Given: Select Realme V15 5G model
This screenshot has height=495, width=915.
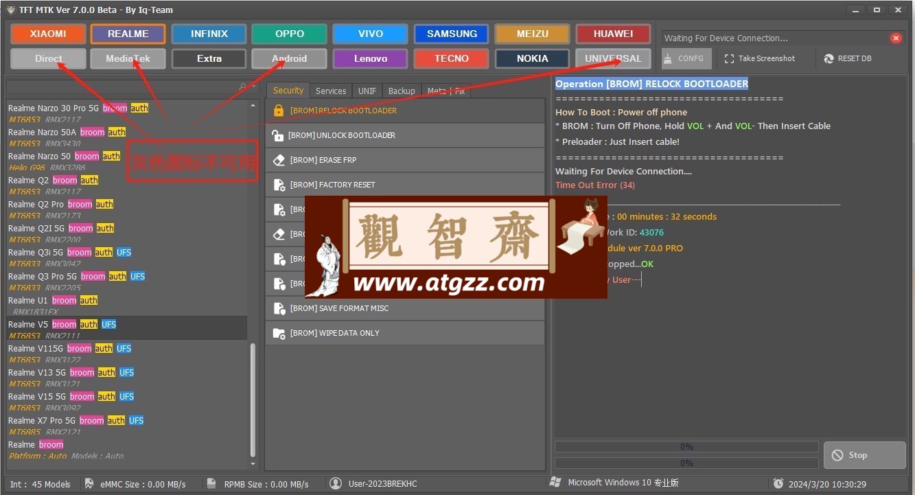Looking at the screenshot, I should click(x=127, y=402).
